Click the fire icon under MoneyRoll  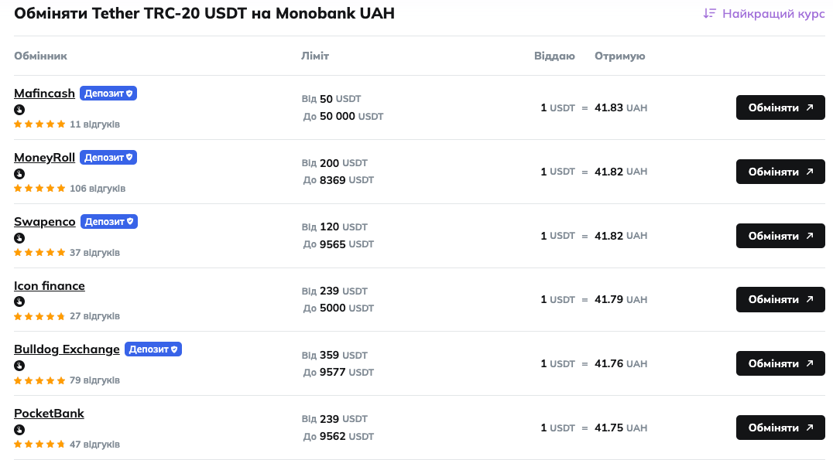[x=19, y=174]
